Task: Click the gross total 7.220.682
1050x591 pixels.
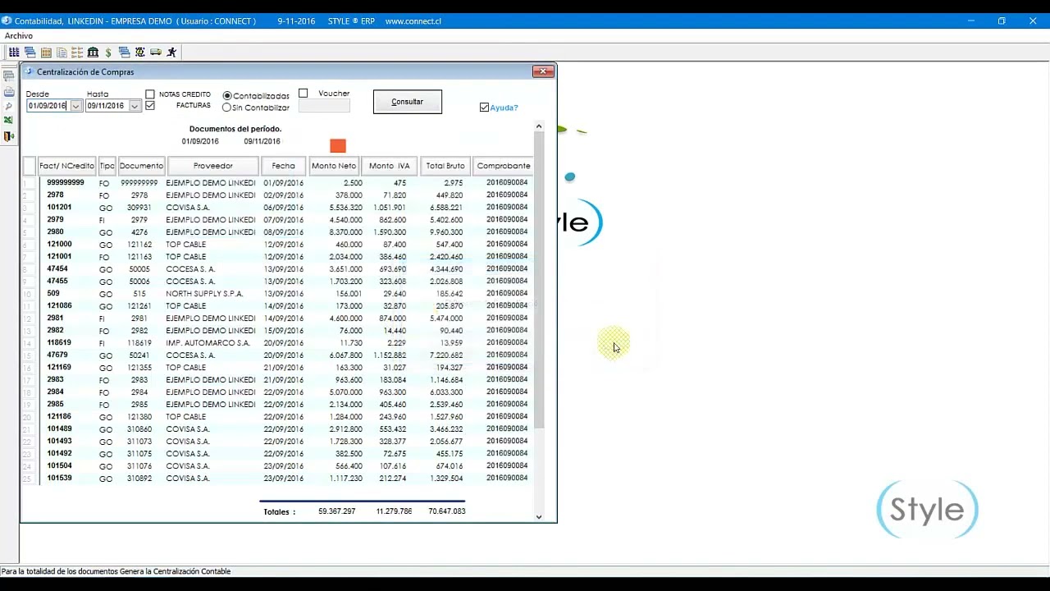Action: [x=445, y=355]
